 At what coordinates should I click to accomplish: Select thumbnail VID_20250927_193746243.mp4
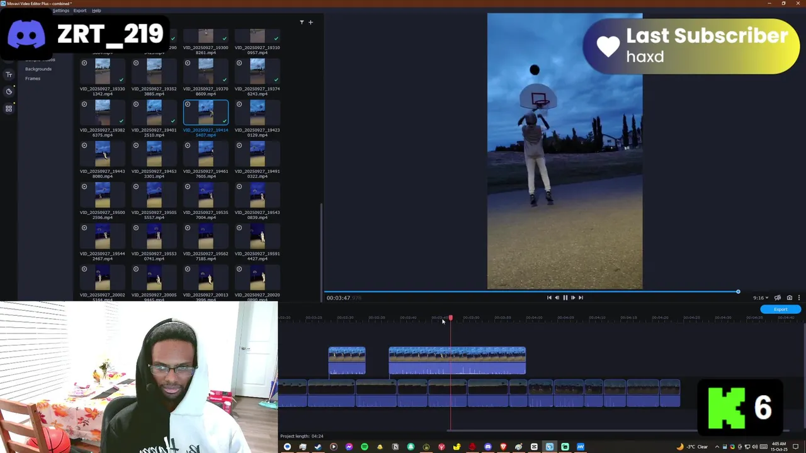pyautogui.click(x=258, y=71)
